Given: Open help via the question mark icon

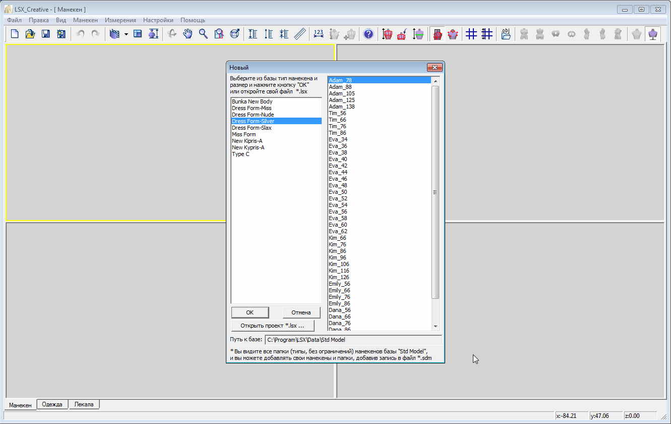Looking at the screenshot, I should coord(369,34).
